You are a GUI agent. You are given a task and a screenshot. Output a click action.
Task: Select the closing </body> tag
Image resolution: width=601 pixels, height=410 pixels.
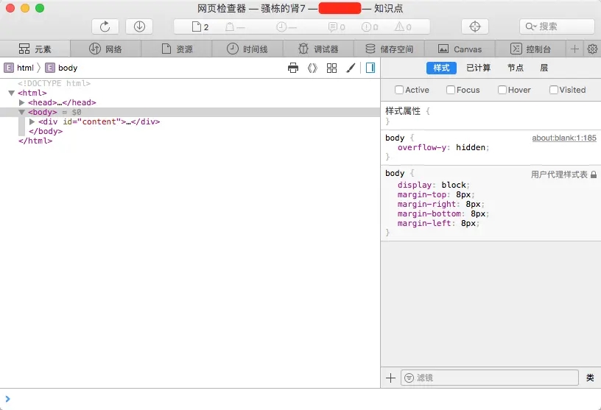click(46, 131)
